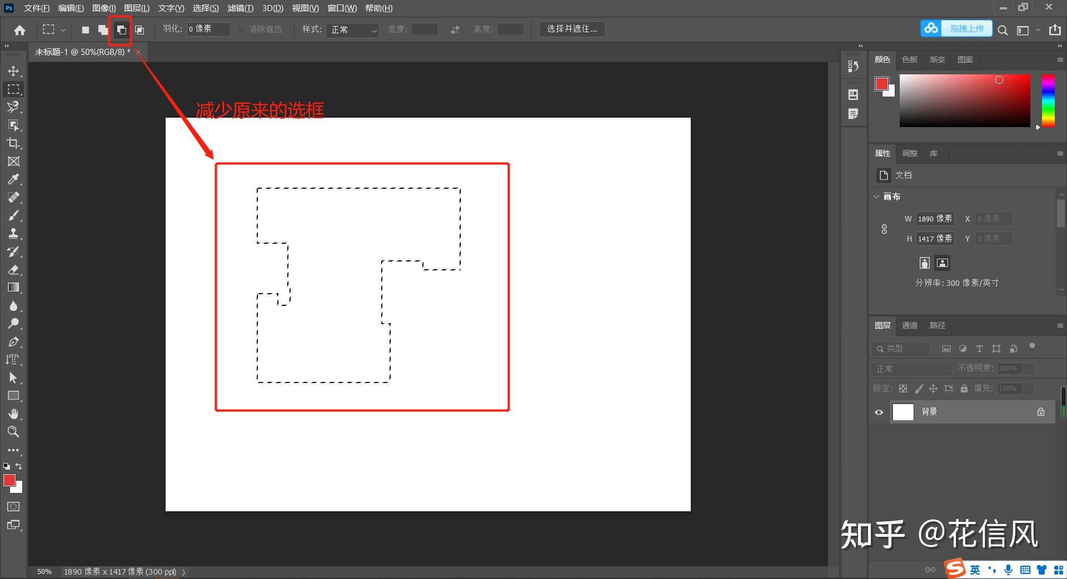Image resolution: width=1067 pixels, height=579 pixels.
Task: Select the Eyedropper tool
Action: [x=13, y=179]
